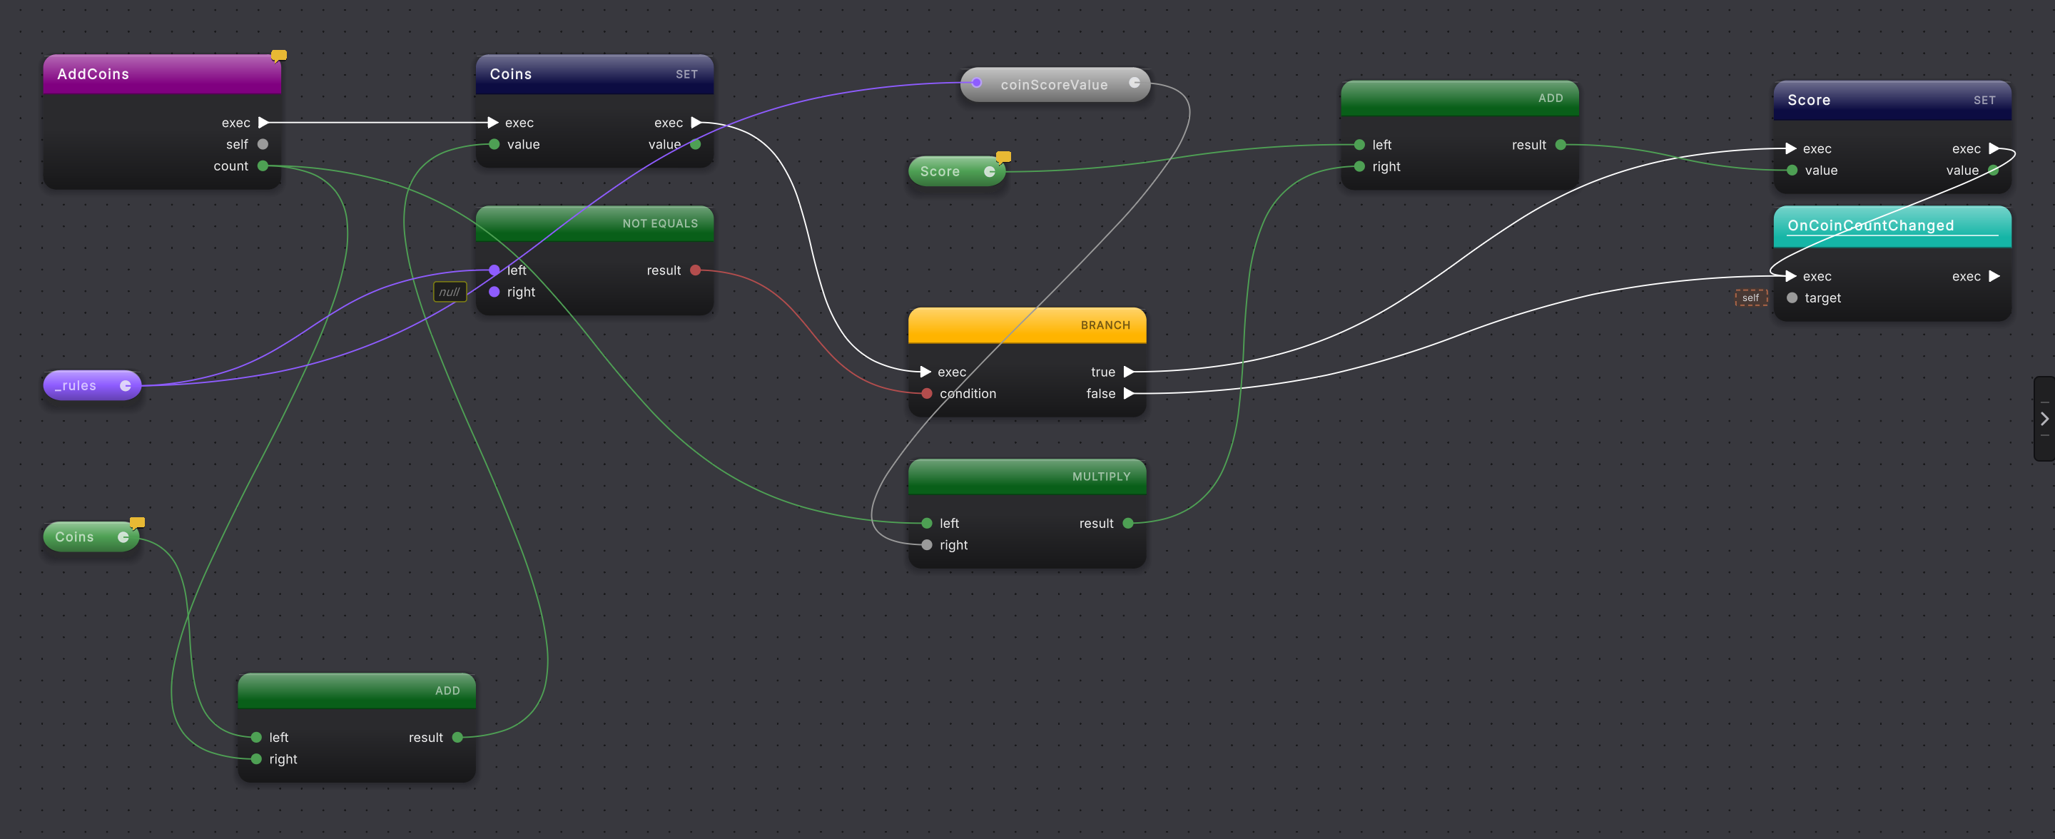Select the NOT EQUALS node header

coord(594,223)
